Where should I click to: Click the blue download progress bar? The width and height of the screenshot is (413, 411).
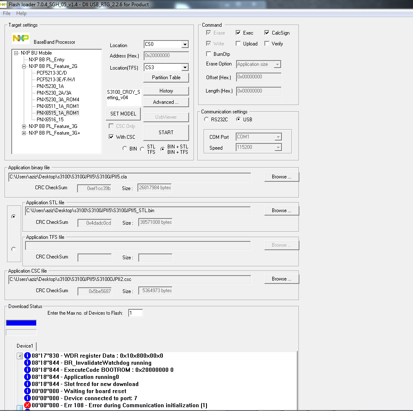point(21,323)
